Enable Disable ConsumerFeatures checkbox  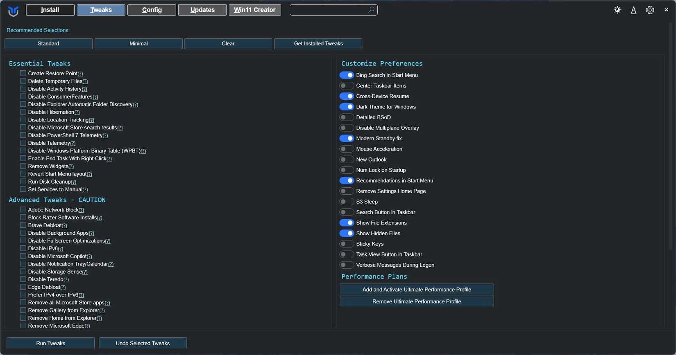tap(23, 97)
